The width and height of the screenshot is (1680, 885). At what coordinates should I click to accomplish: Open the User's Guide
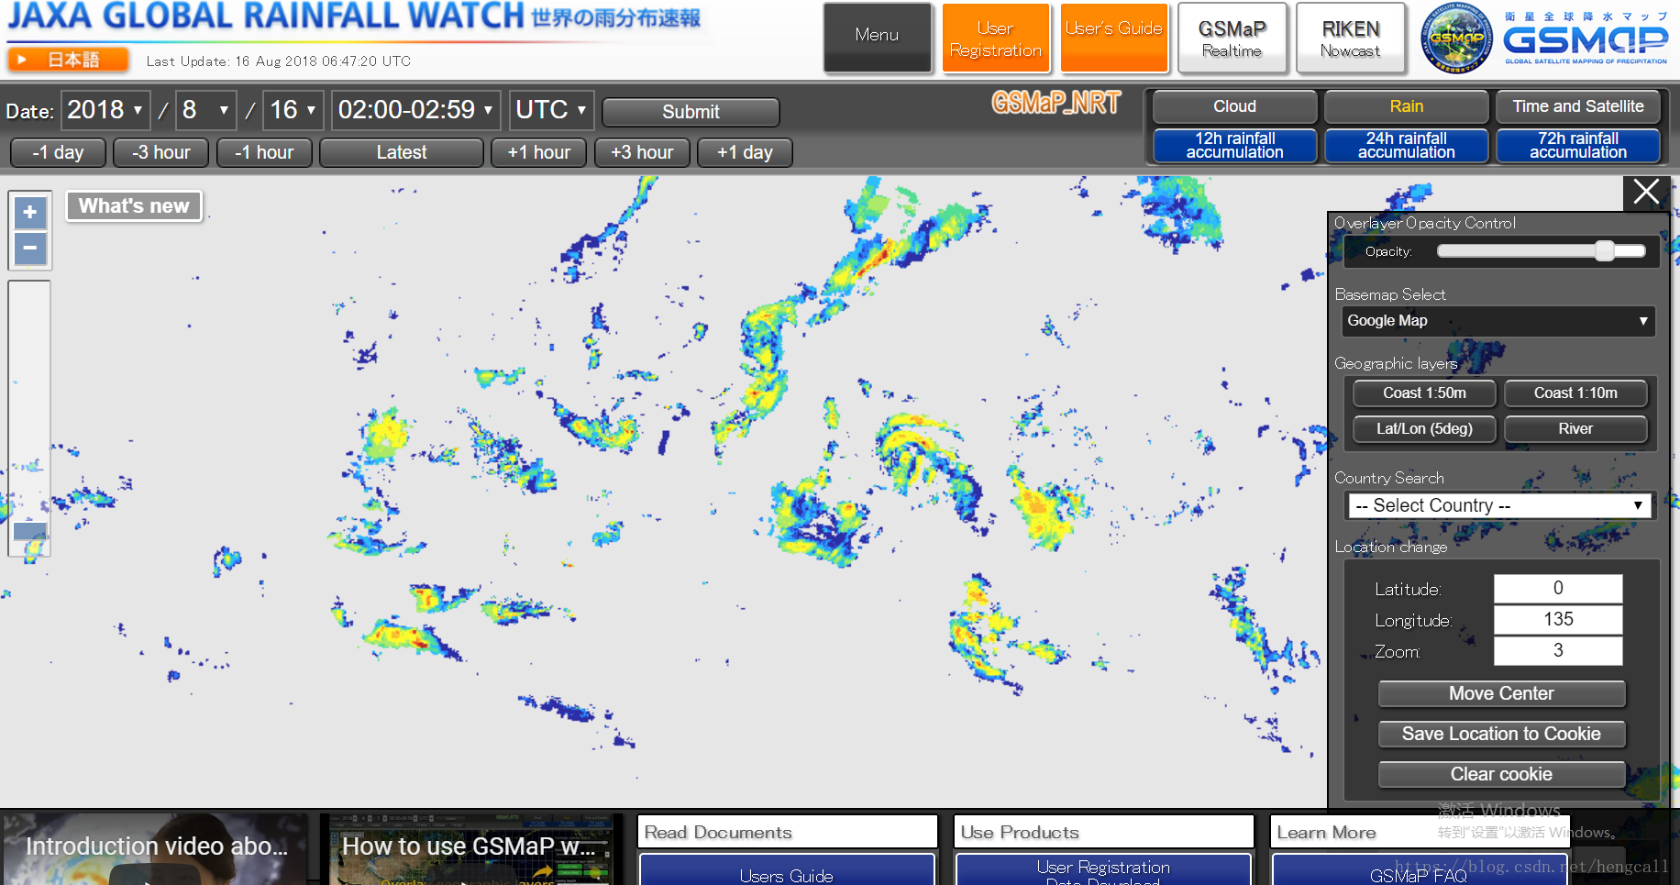click(1113, 38)
